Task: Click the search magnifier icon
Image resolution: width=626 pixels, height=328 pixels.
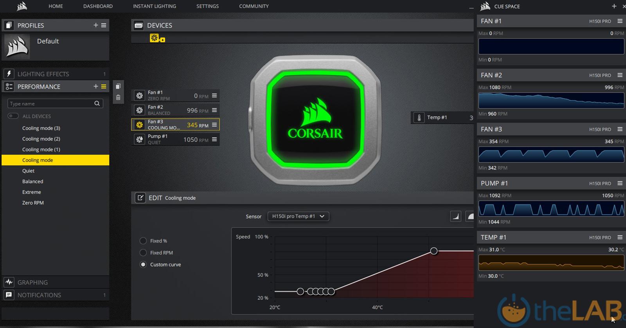Action: point(97,103)
